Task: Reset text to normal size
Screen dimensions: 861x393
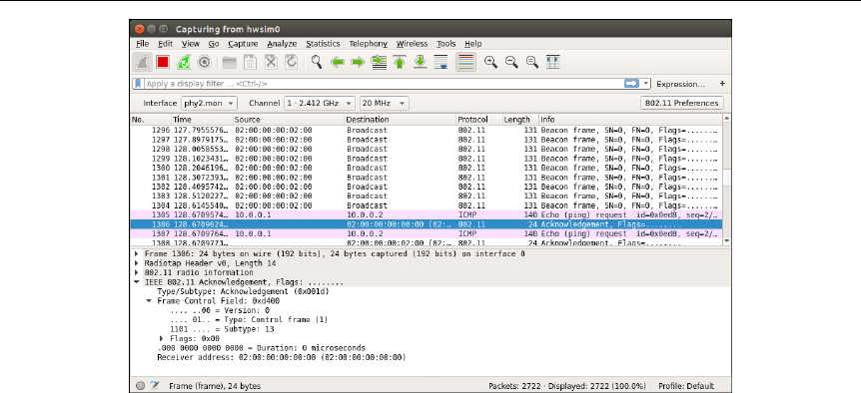Action: coord(532,62)
